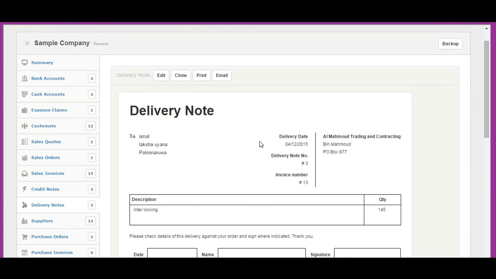Click Al Mahmoud Trading and Contracting
The width and height of the screenshot is (496, 279).
pyautogui.click(x=362, y=136)
